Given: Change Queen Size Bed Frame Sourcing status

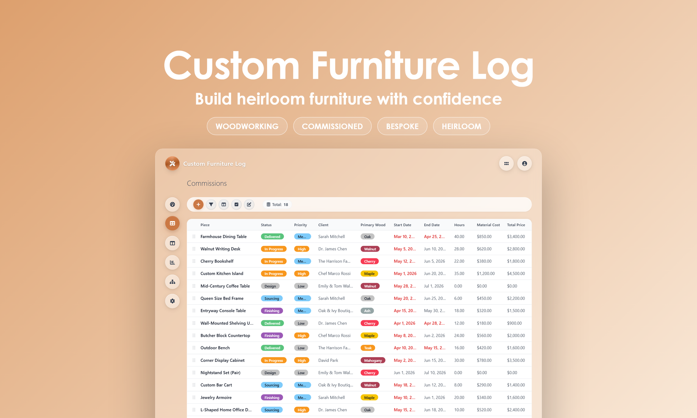Looking at the screenshot, I should [271, 298].
